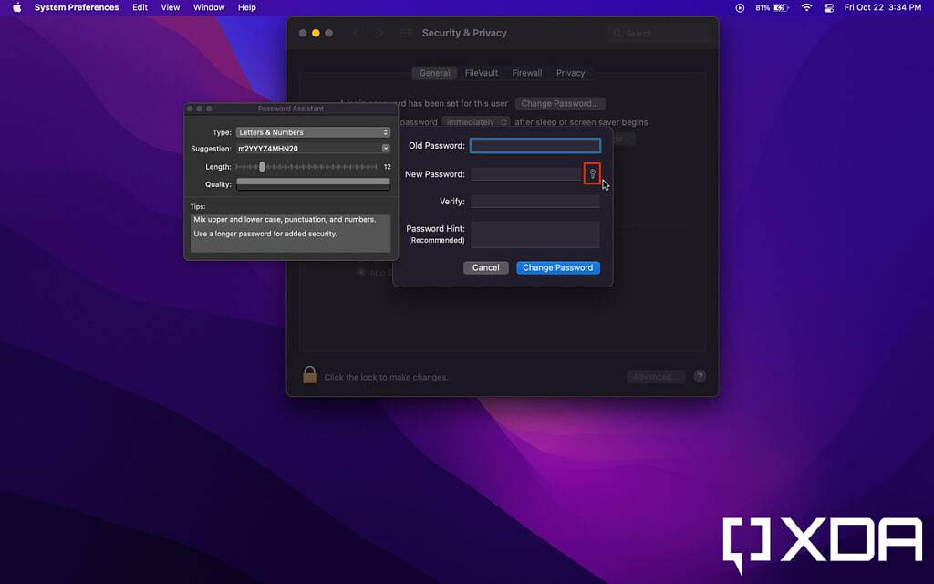Click the Password Assistant title bar
Viewport: 934px width, 584px height.
click(291, 109)
